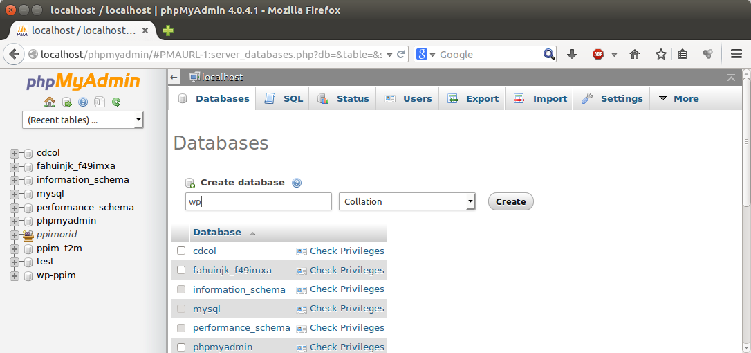Image resolution: width=751 pixels, height=353 pixels.
Task: Select the fahuinjk_f49imxa database checkbox
Action: [181, 270]
